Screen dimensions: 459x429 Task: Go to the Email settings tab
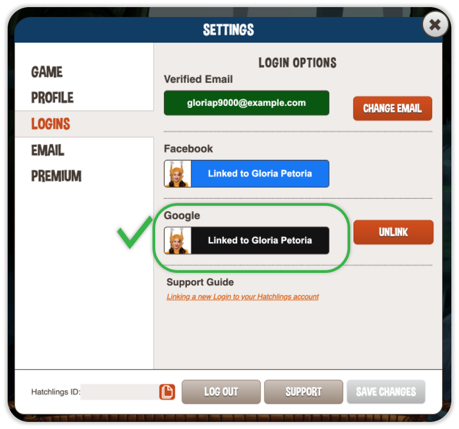coord(48,150)
